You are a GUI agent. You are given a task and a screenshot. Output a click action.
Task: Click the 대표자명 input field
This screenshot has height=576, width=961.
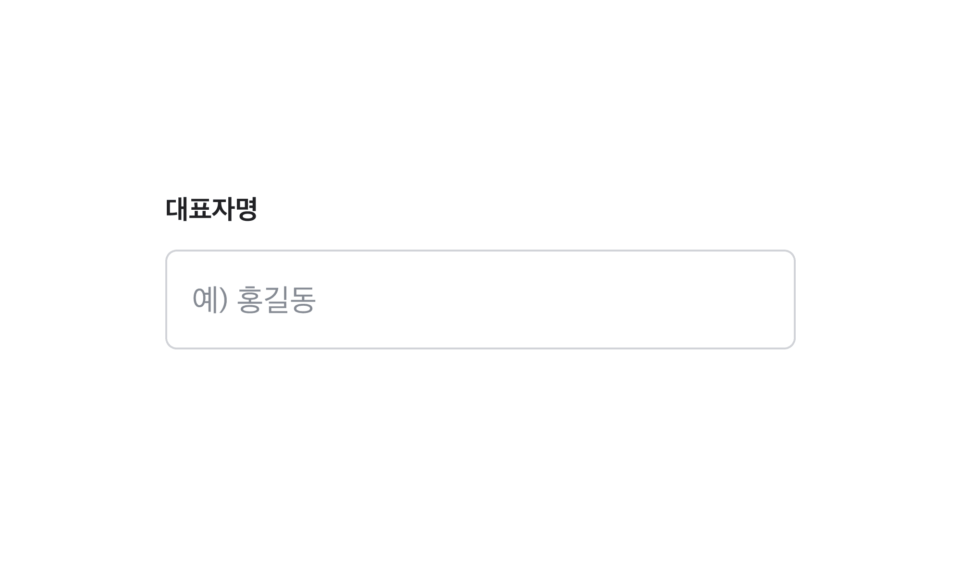(x=480, y=300)
